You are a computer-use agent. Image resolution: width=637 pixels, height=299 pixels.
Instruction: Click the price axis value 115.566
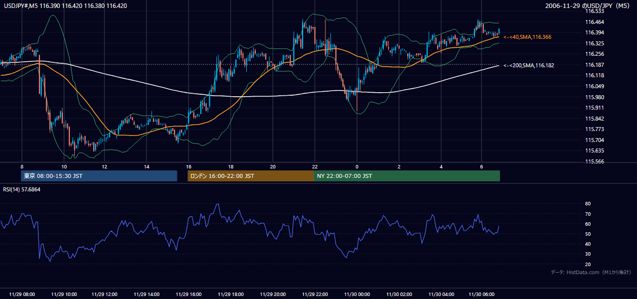click(x=595, y=161)
